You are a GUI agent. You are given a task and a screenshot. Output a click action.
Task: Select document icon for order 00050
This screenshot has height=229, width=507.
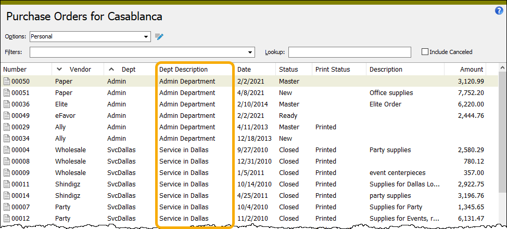[x=7, y=82]
